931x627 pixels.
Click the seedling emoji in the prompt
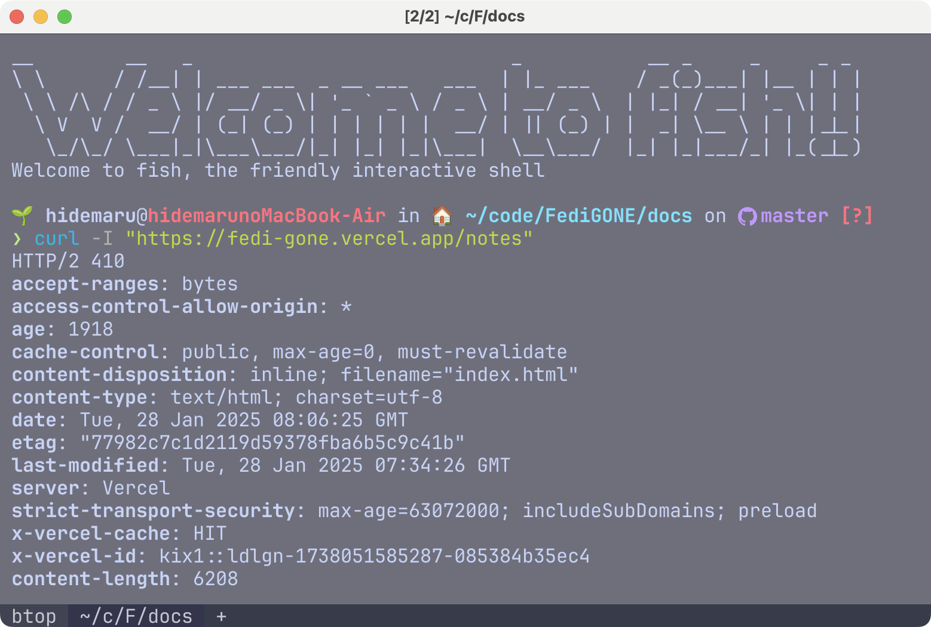click(x=22, y=216)
